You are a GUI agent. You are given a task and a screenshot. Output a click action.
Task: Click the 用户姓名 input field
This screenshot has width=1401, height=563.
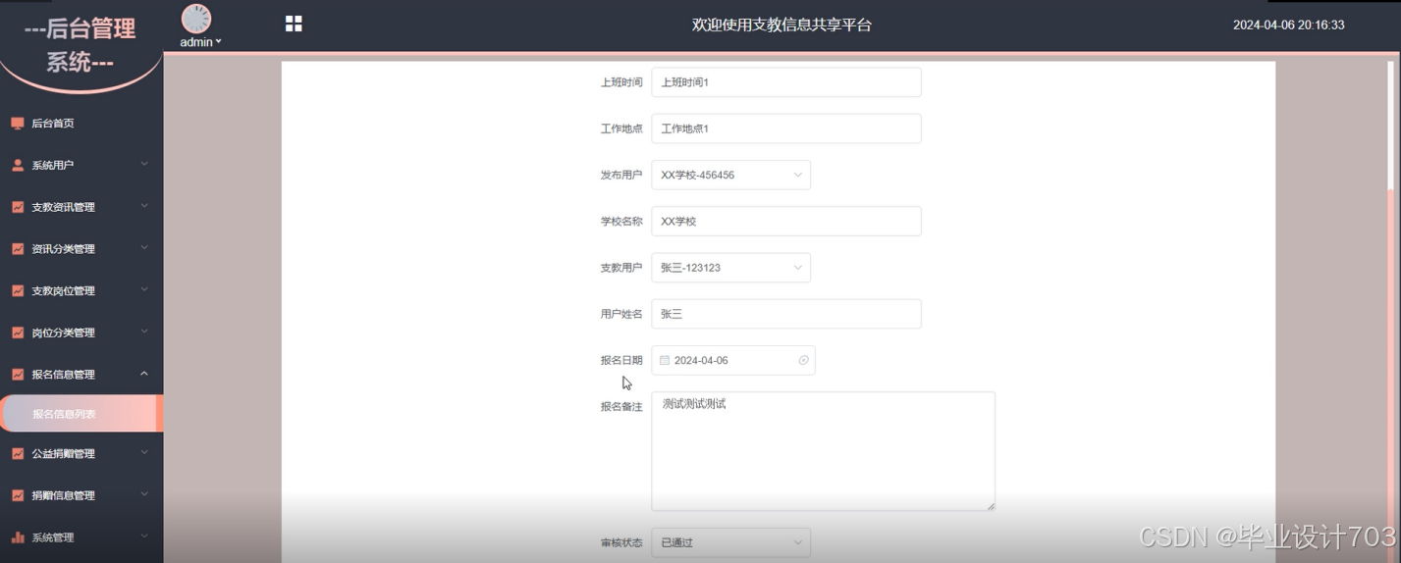point(786,314)
